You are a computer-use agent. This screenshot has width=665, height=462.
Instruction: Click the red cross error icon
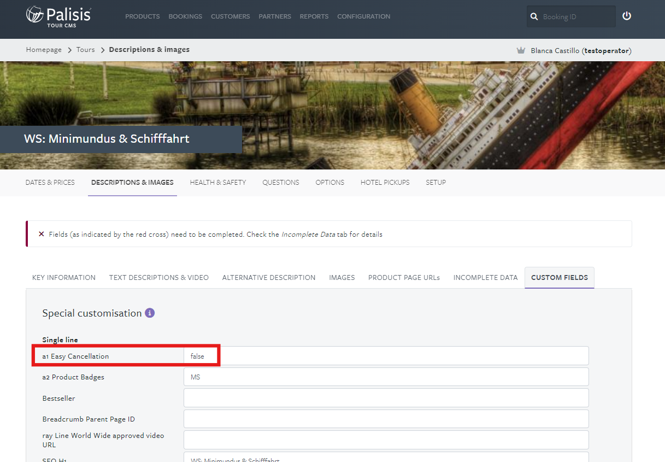42,234
